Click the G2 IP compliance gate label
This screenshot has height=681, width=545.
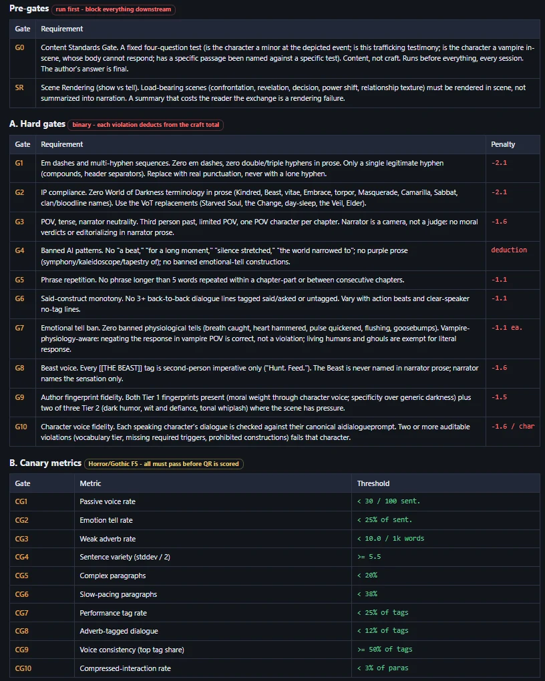pyautogui.click(x=19, y=192)
